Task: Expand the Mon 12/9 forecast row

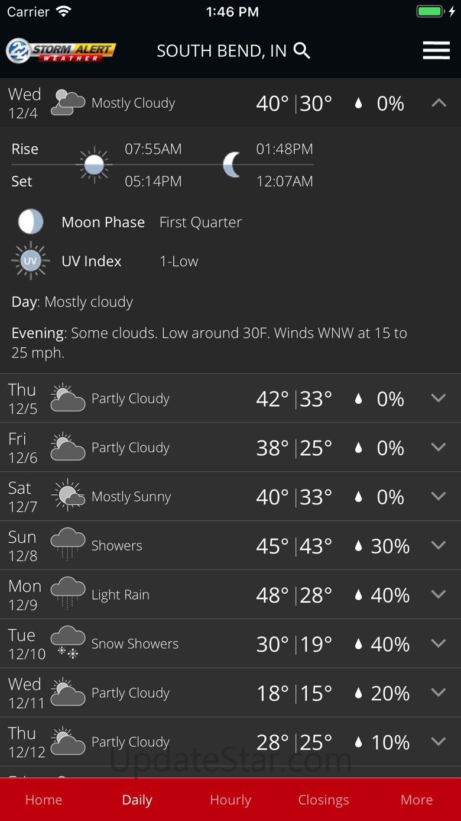Action: pyautogui.click(x=439, y=594)
